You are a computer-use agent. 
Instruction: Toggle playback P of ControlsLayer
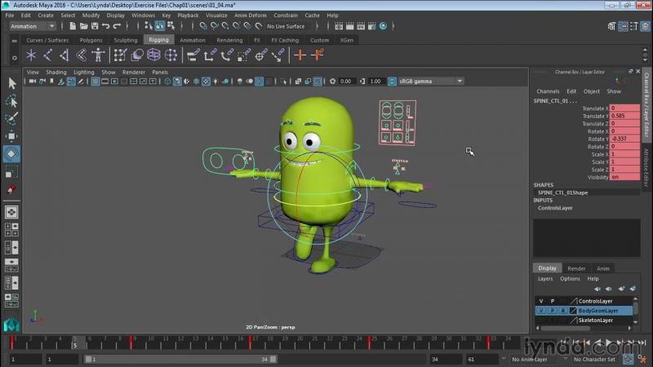pos(553,301)
